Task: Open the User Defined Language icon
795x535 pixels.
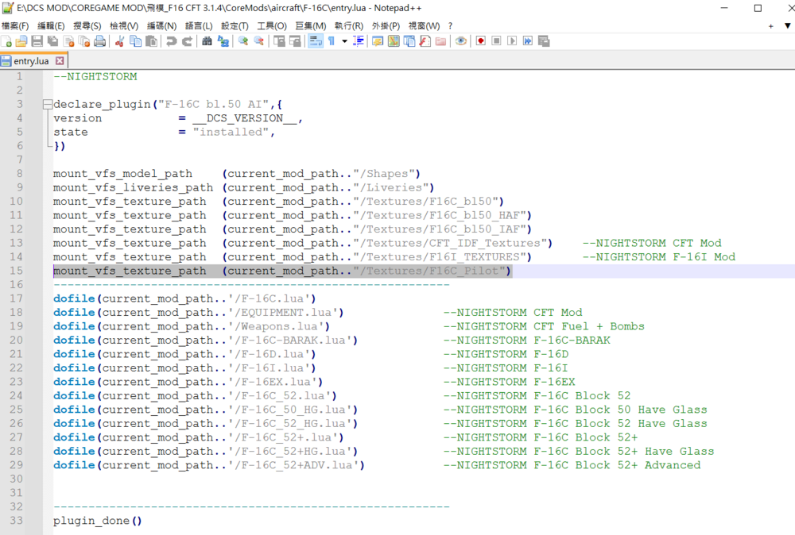Action: (x=377, y=41)
